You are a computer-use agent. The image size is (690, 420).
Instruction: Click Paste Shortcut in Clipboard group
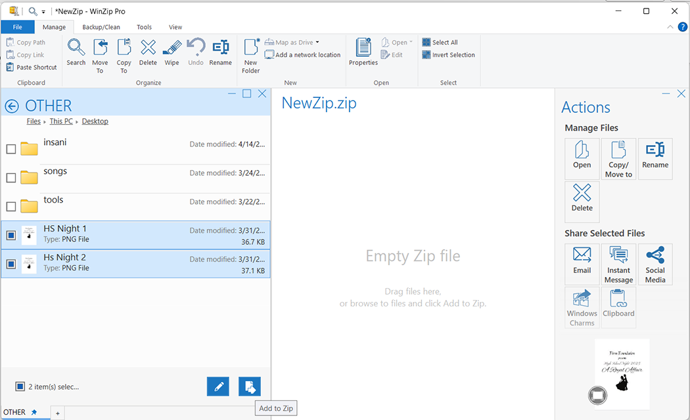point(32,67)
